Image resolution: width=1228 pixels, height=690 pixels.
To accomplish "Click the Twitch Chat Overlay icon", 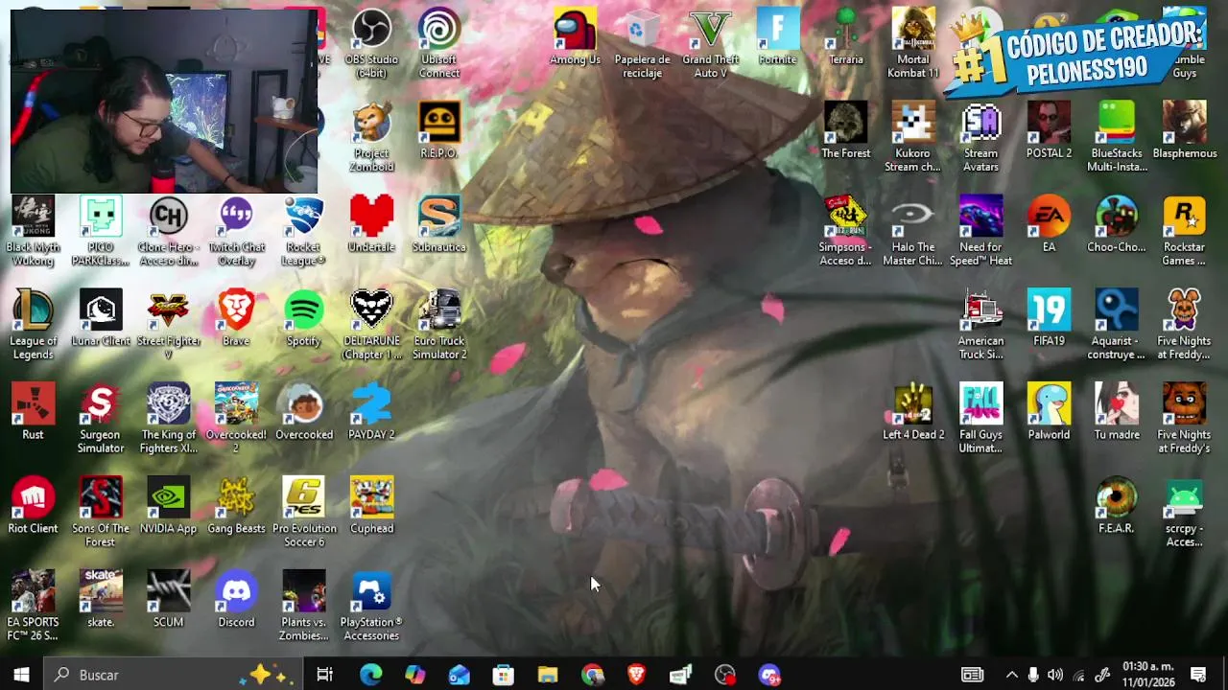I will 236,231.
